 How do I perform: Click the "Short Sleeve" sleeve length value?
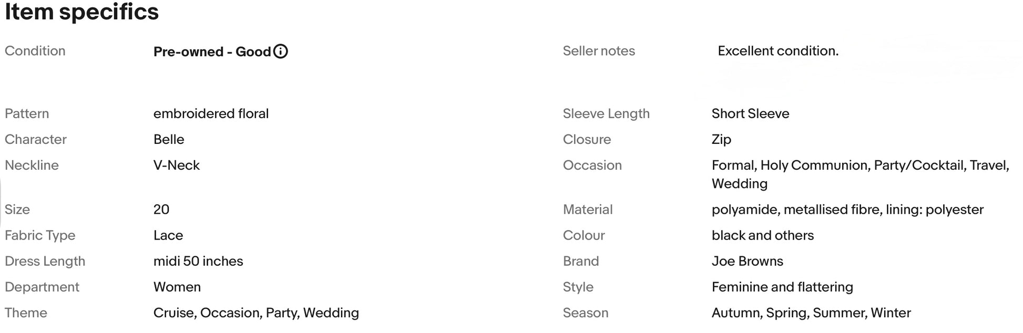point(750,113)
